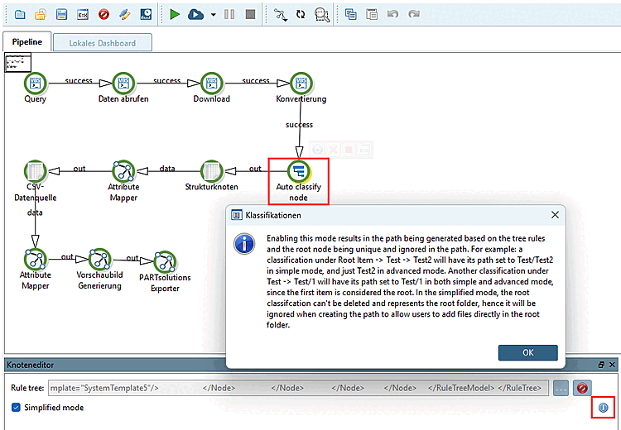
Task: Click the red prohibited-sign toolbar icon
Action: pos(103,15)
